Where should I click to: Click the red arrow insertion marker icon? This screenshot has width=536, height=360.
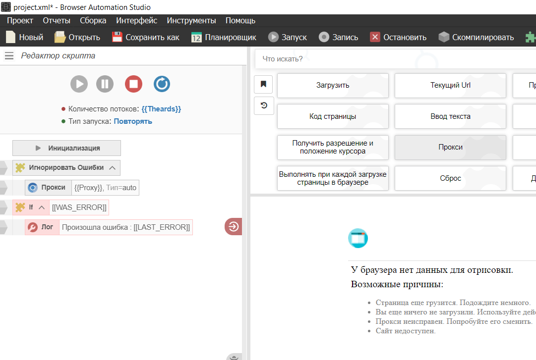(x=233, y=227)
